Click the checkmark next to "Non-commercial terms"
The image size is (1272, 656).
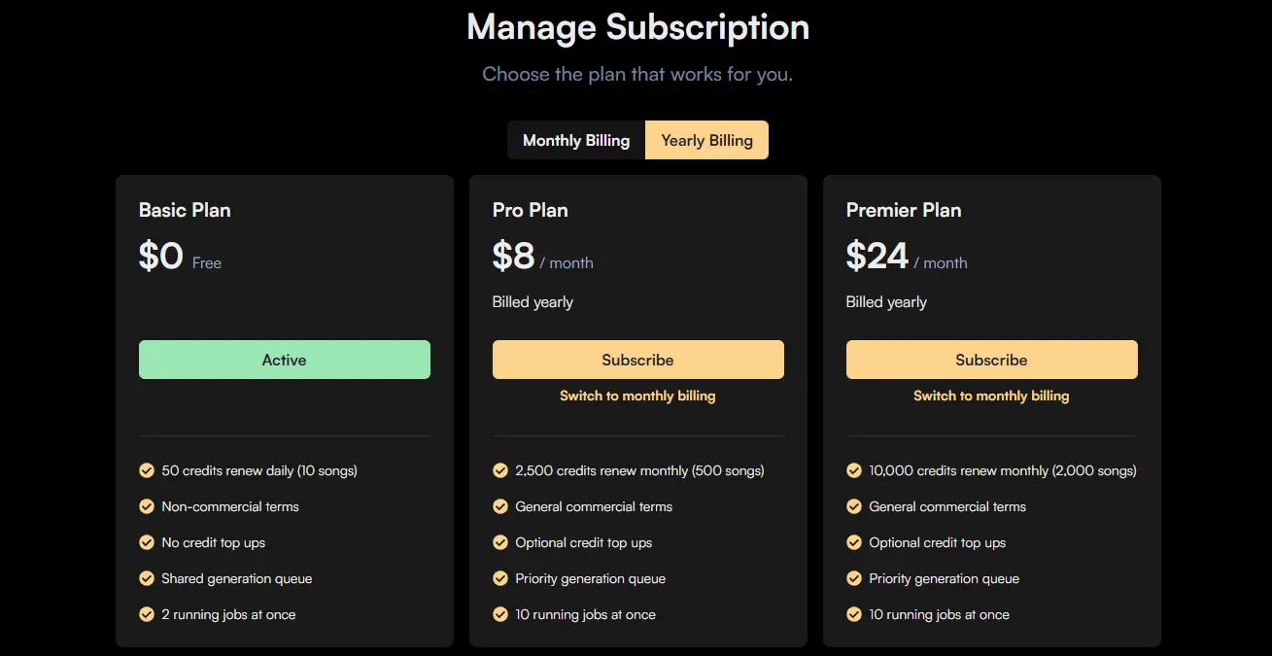tap(147, 506)
